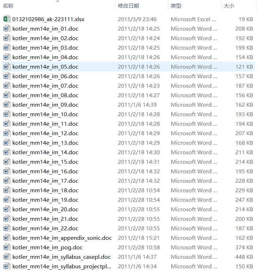Click the Word icon of kotler_mm14e_im_21.doc
The image size is (265, 275).
tap(7, 218)
